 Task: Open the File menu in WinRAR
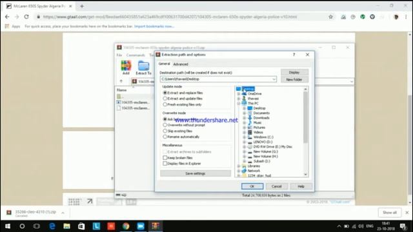119,55
